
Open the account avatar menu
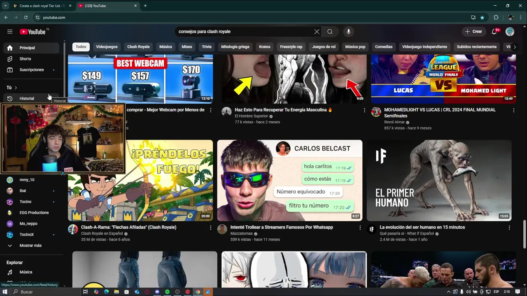coord(510,32)
